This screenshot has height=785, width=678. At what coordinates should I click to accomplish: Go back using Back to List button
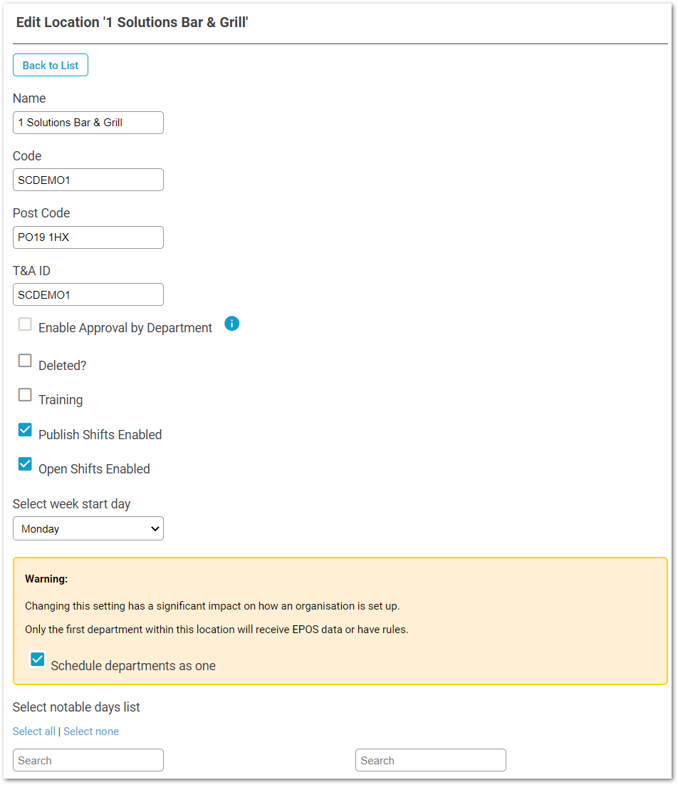coord(51,65)
